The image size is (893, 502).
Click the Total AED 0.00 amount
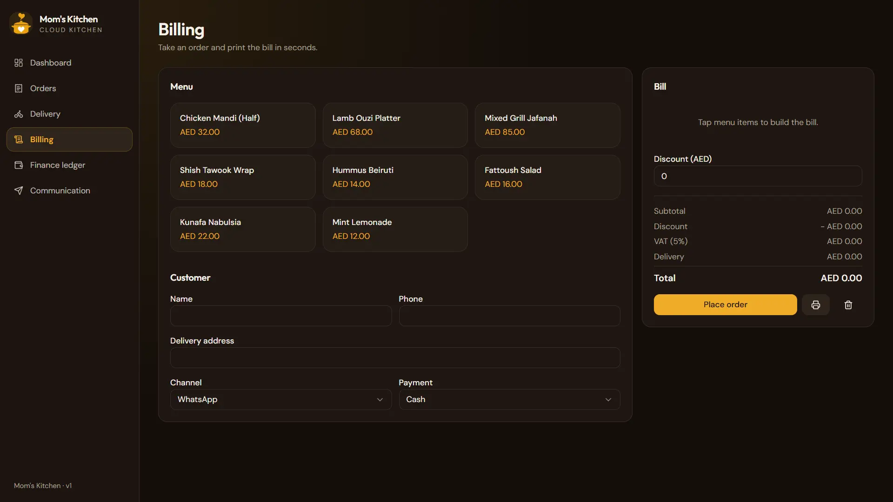(841, 278)
